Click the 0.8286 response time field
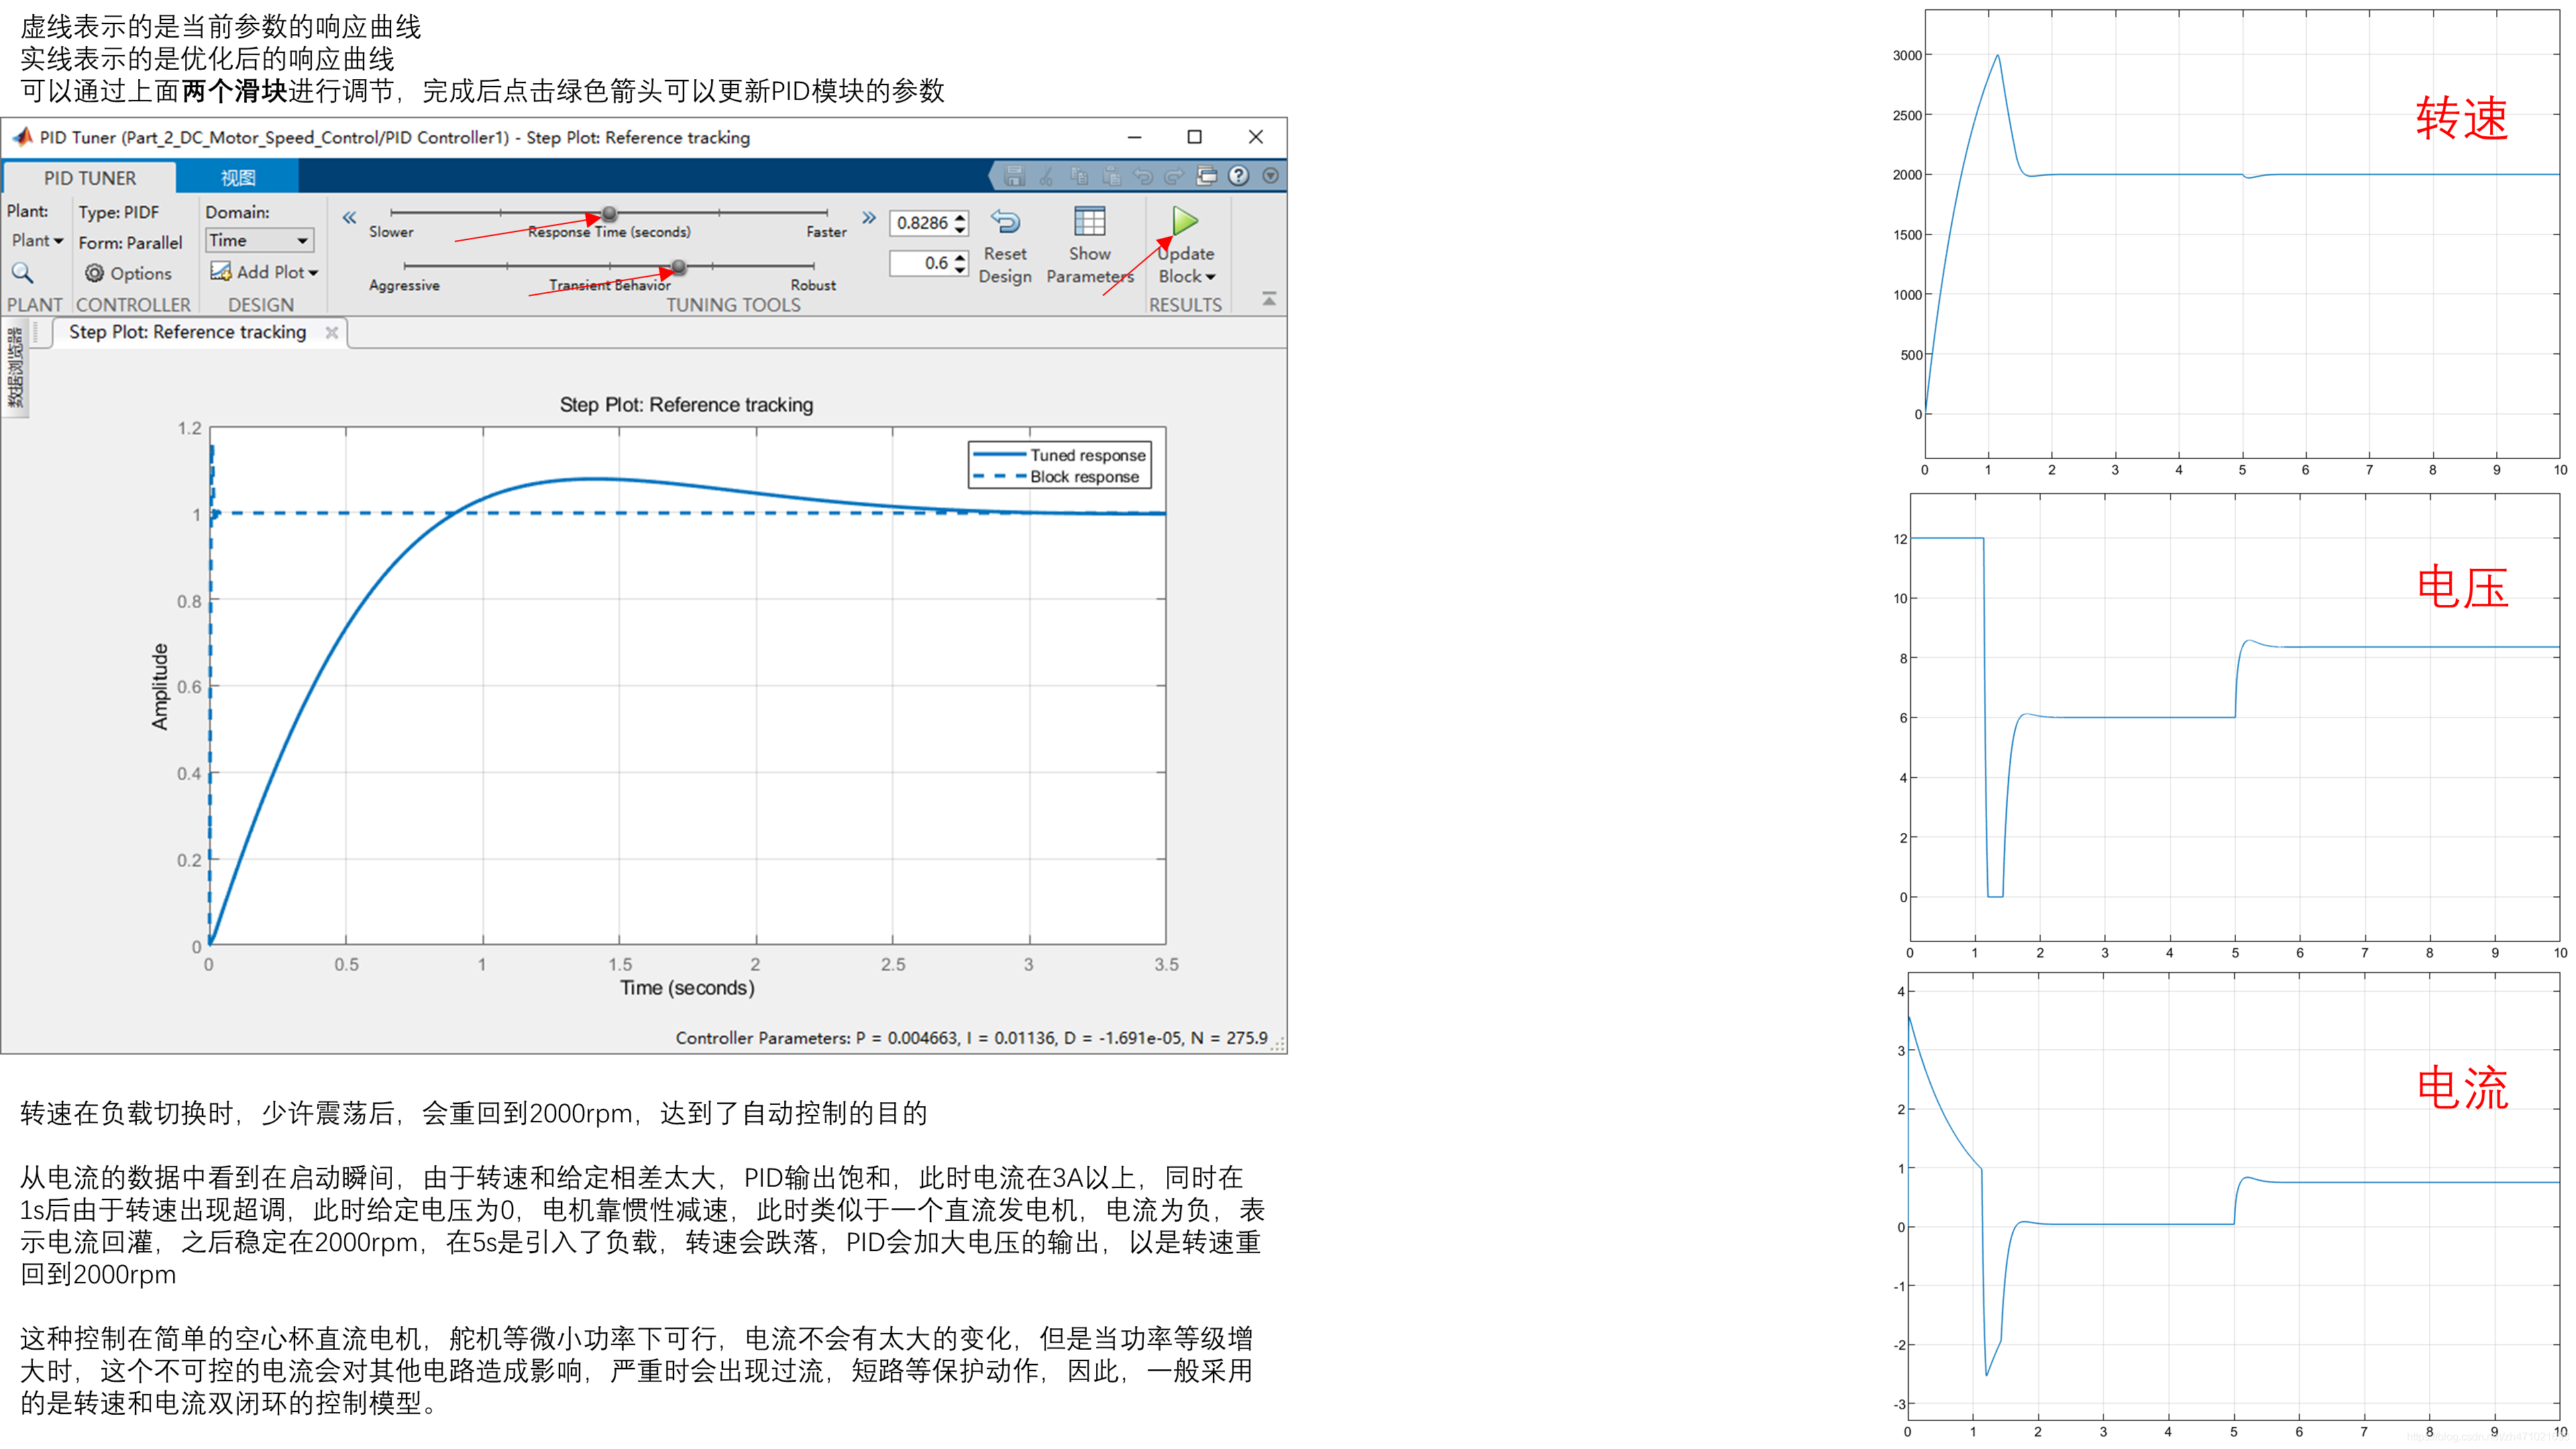 click(x=921, y=223)
